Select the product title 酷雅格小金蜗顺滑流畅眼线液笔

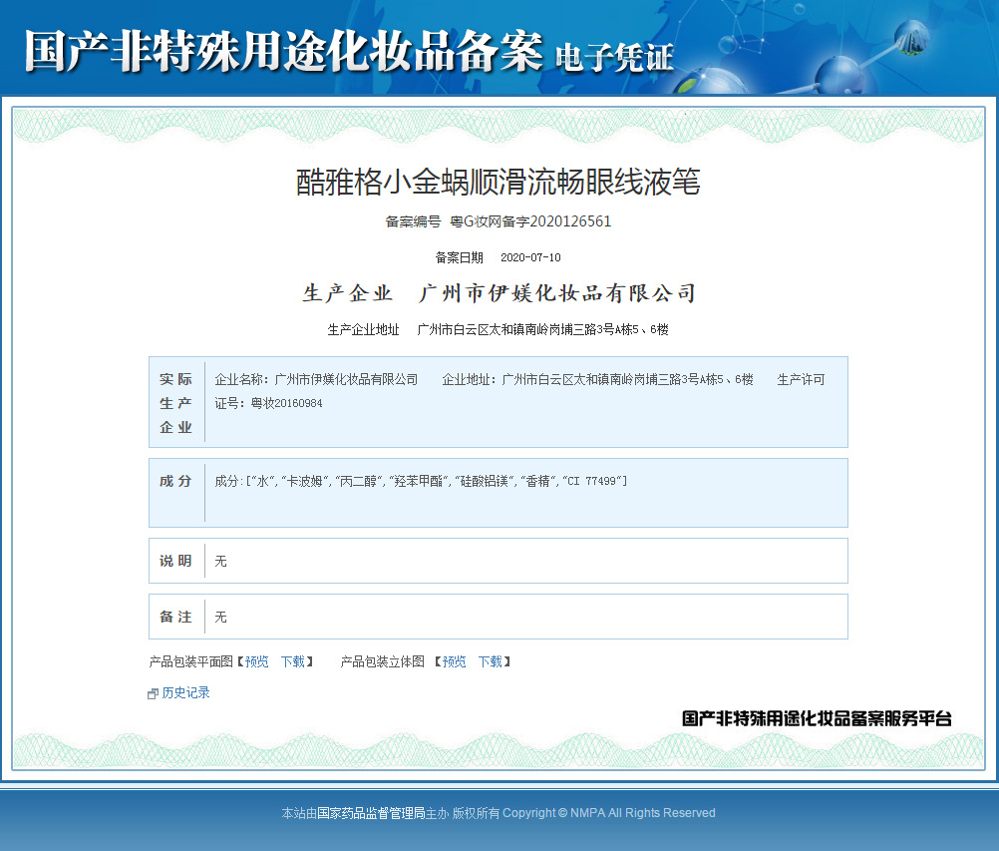click(499, 182)
